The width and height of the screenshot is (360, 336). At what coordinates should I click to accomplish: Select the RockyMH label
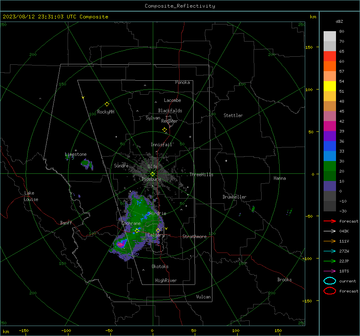coord(106,112)
